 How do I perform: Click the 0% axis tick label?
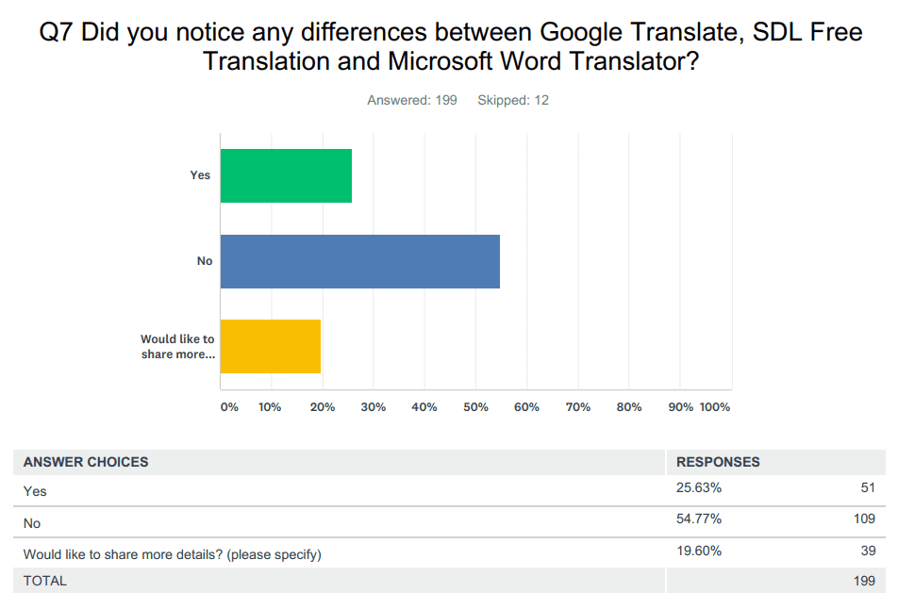click(x=229, y=407)
